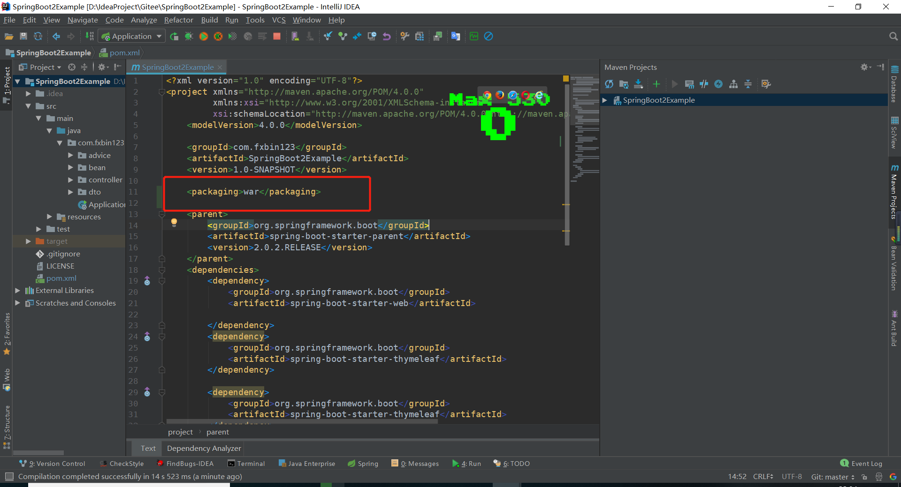The width and height of the screenshot is (901, 487).
Task: Open Settings via the wrench toolbar icon
Action: click(x=405, y=36)
